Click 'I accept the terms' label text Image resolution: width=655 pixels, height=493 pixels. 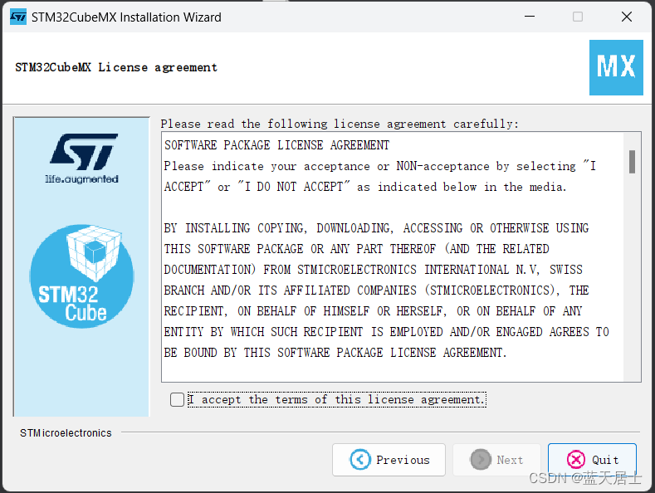[337, 399]
